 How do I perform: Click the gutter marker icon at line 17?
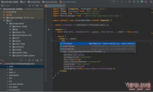tap(49, 29)
